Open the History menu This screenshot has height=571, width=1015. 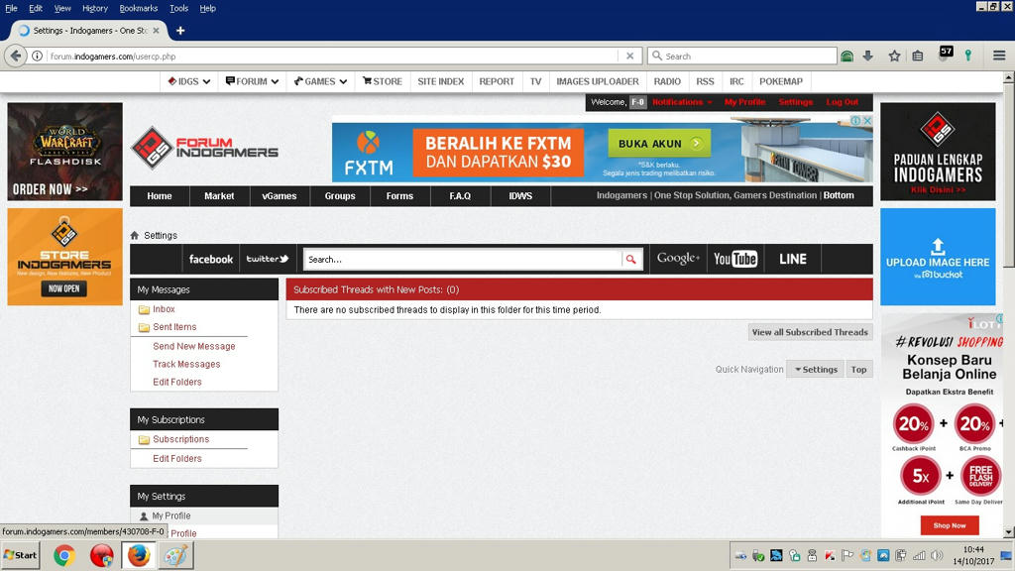95,8
